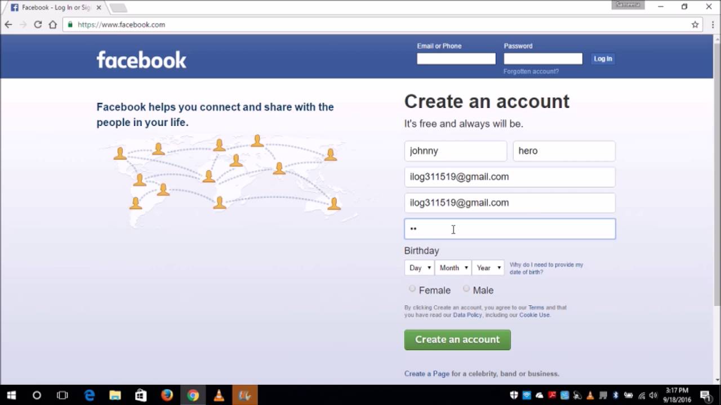Expand the Month birthday dropdown

pos(453,268)
